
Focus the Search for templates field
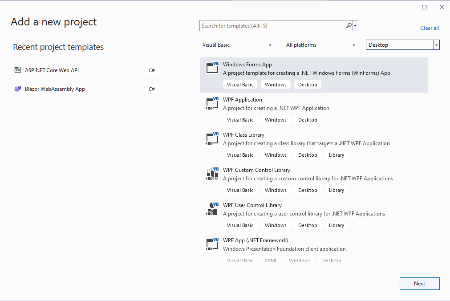(272, 26)
